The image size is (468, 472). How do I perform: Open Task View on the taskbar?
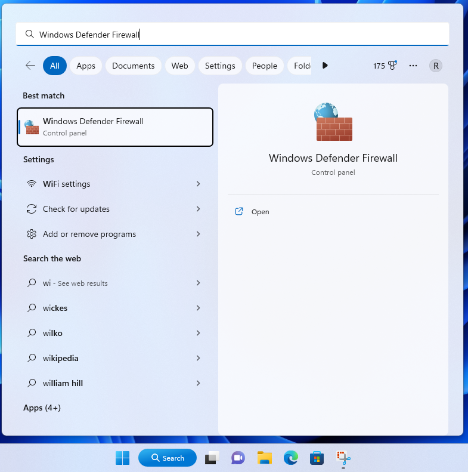coord(212,458)
